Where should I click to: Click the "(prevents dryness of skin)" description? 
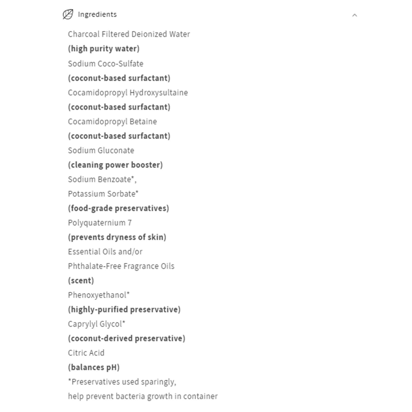(117, 237)
